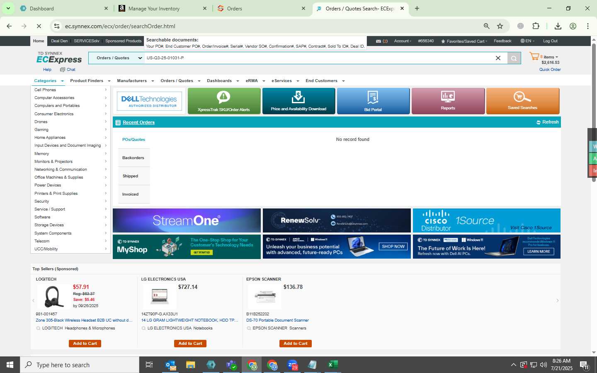
Task: Open Orders / Quotes search type dropdown
Action: [x=116, y=58]
